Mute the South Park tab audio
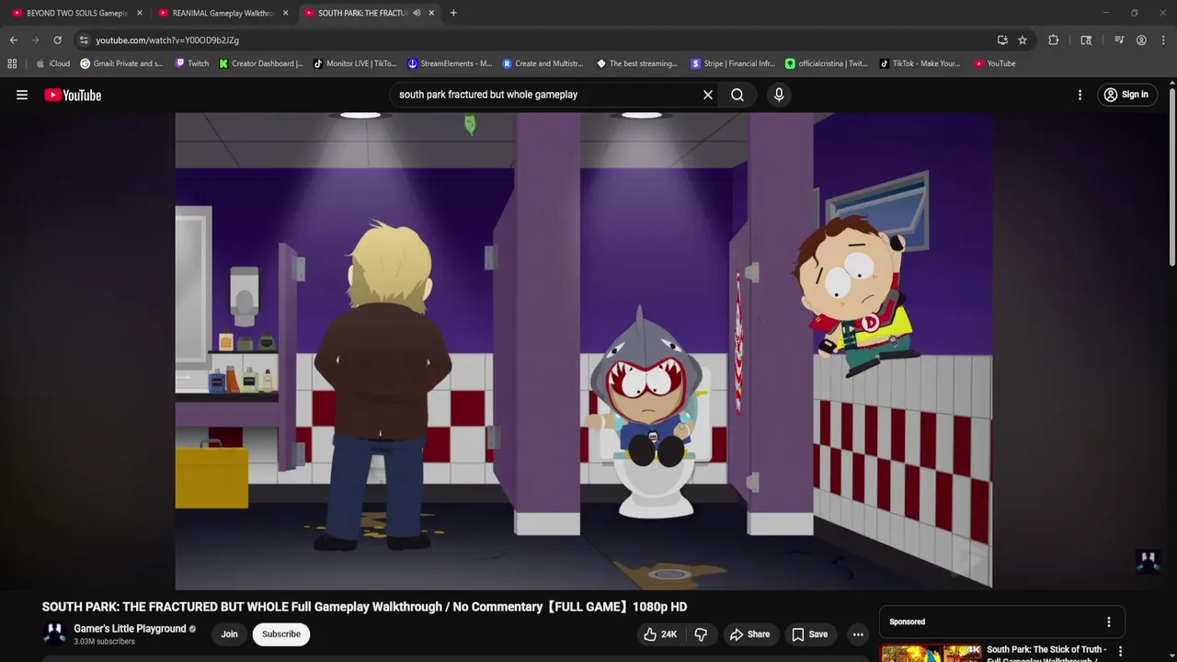The height and width of the screenshot is (662, 1177). [x=417, y=13]
